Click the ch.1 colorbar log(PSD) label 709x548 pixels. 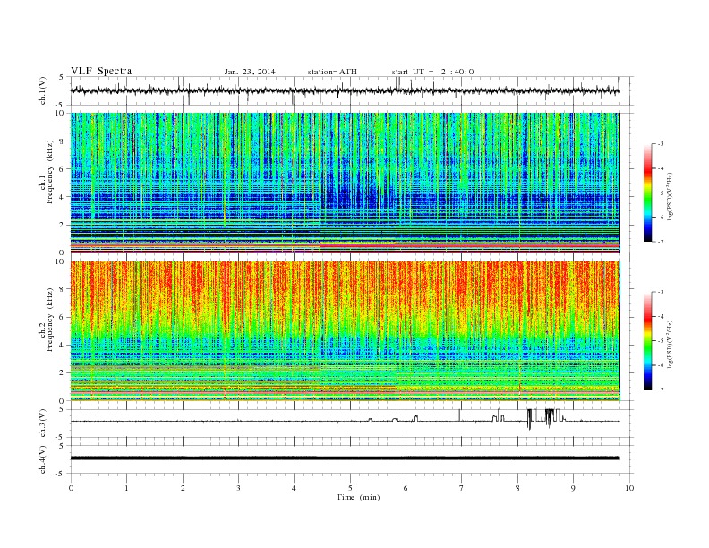(671, 195)
